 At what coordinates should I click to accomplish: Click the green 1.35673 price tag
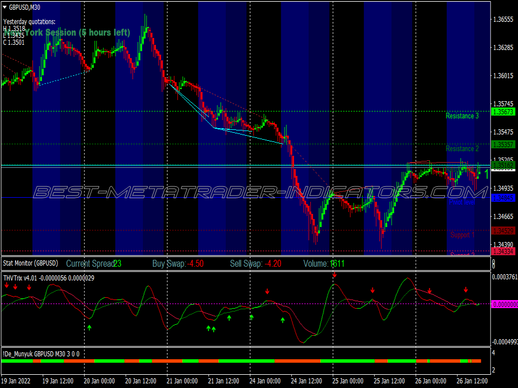click(x=503, y=112)
